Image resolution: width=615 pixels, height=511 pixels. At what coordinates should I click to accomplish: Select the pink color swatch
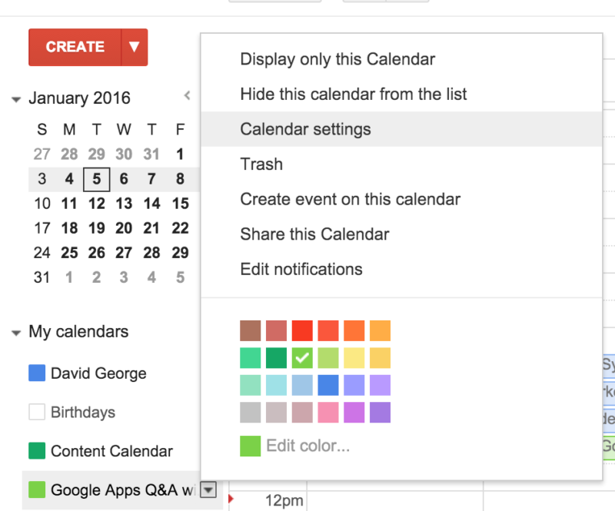[x=329, y=413]
